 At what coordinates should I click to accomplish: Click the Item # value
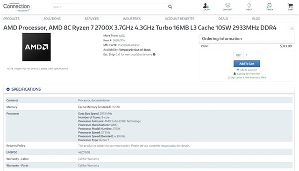tap(119, 40)
